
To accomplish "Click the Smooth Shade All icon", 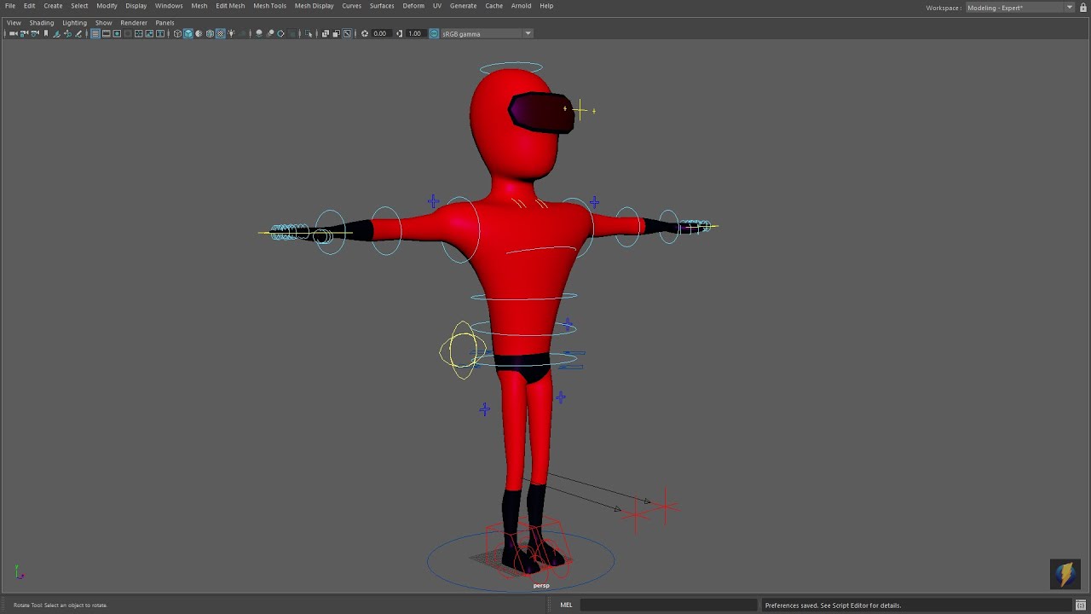I will coord(188,33).
